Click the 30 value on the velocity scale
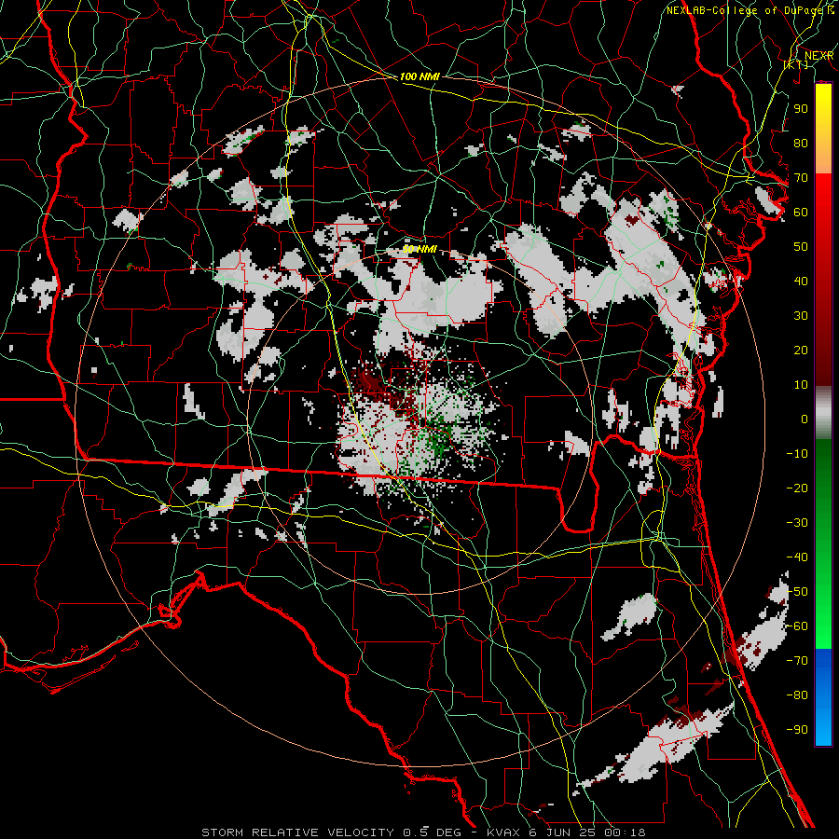Viewport: 839px width, 839px height. click(801, 316)
